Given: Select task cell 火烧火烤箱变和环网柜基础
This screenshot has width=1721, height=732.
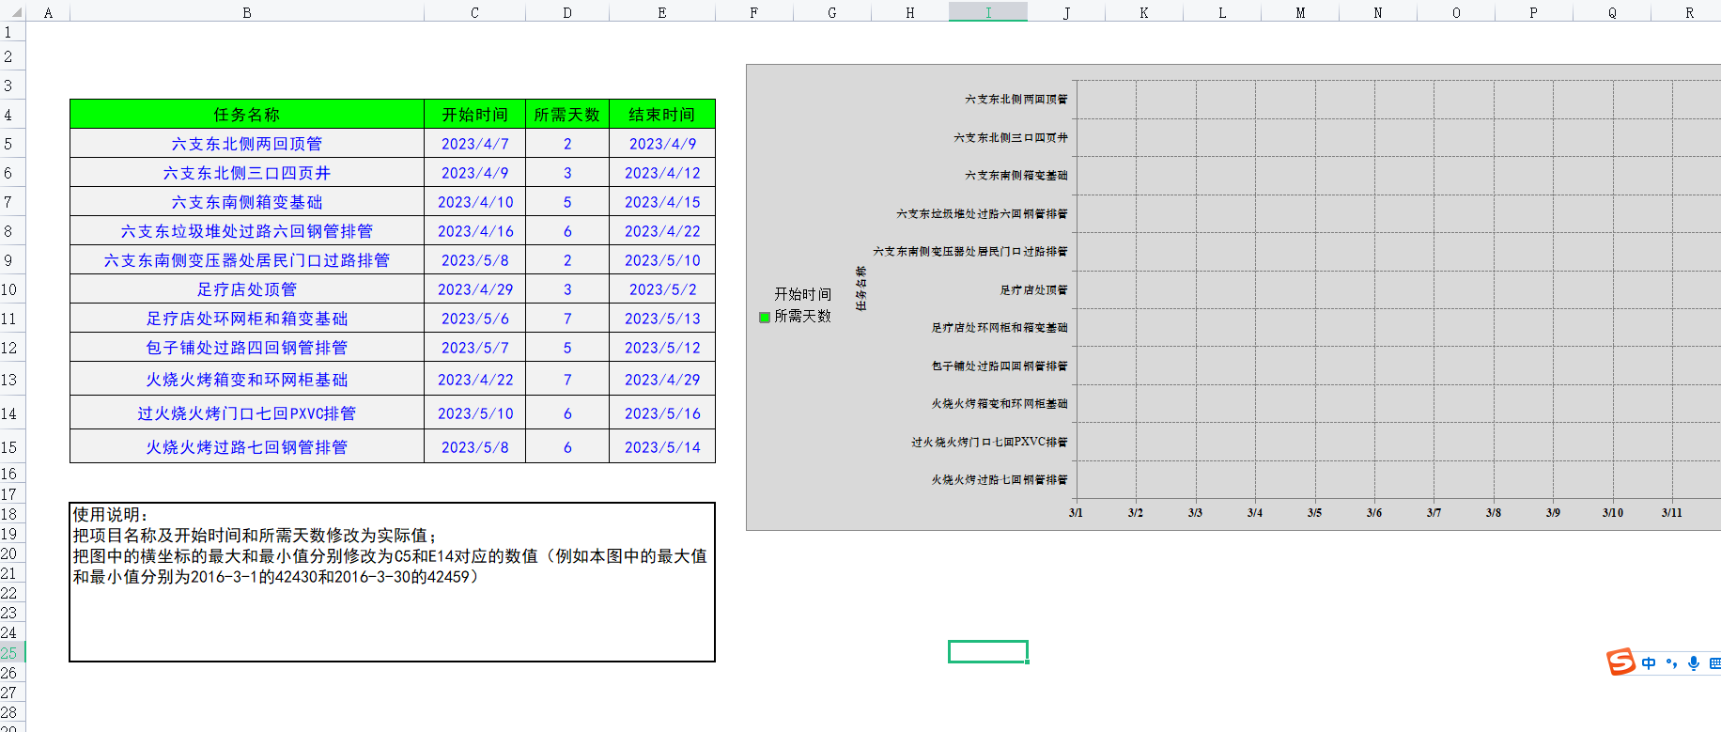Looking at the screenshot, I should point(247,380).
